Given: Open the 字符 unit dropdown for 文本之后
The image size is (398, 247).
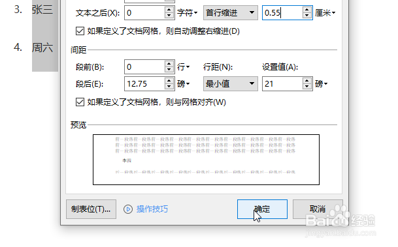Looking at the screenshot, I should tap(188, 12).
